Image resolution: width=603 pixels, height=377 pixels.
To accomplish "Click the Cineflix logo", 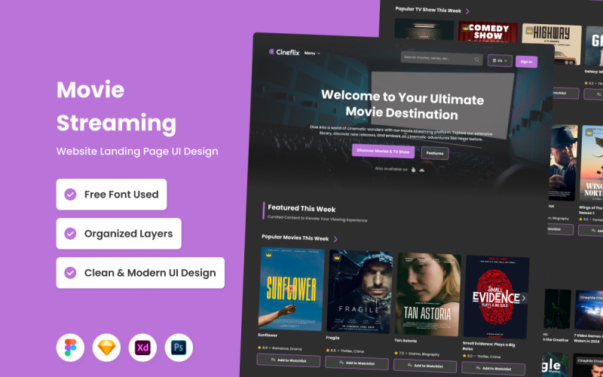I will 284,52.
